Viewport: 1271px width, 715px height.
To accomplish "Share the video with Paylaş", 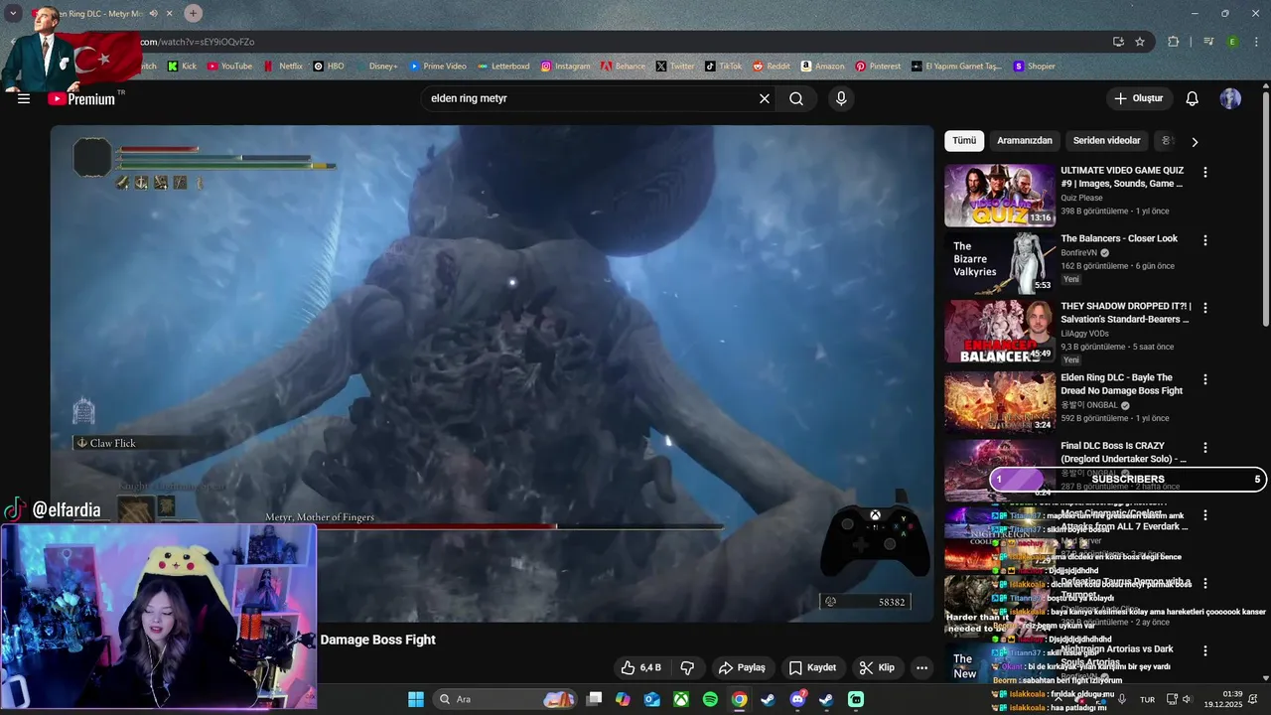I will (x=742, y=667).
